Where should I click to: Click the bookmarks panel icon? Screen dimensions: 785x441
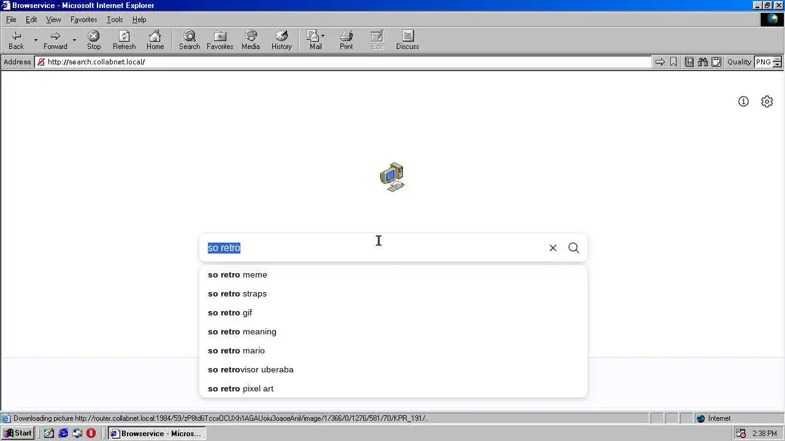(x=689, y=62)
